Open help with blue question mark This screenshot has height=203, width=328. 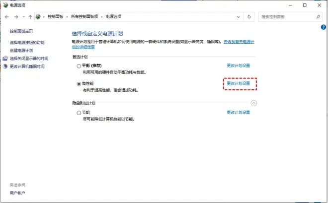tap(324, 27)
